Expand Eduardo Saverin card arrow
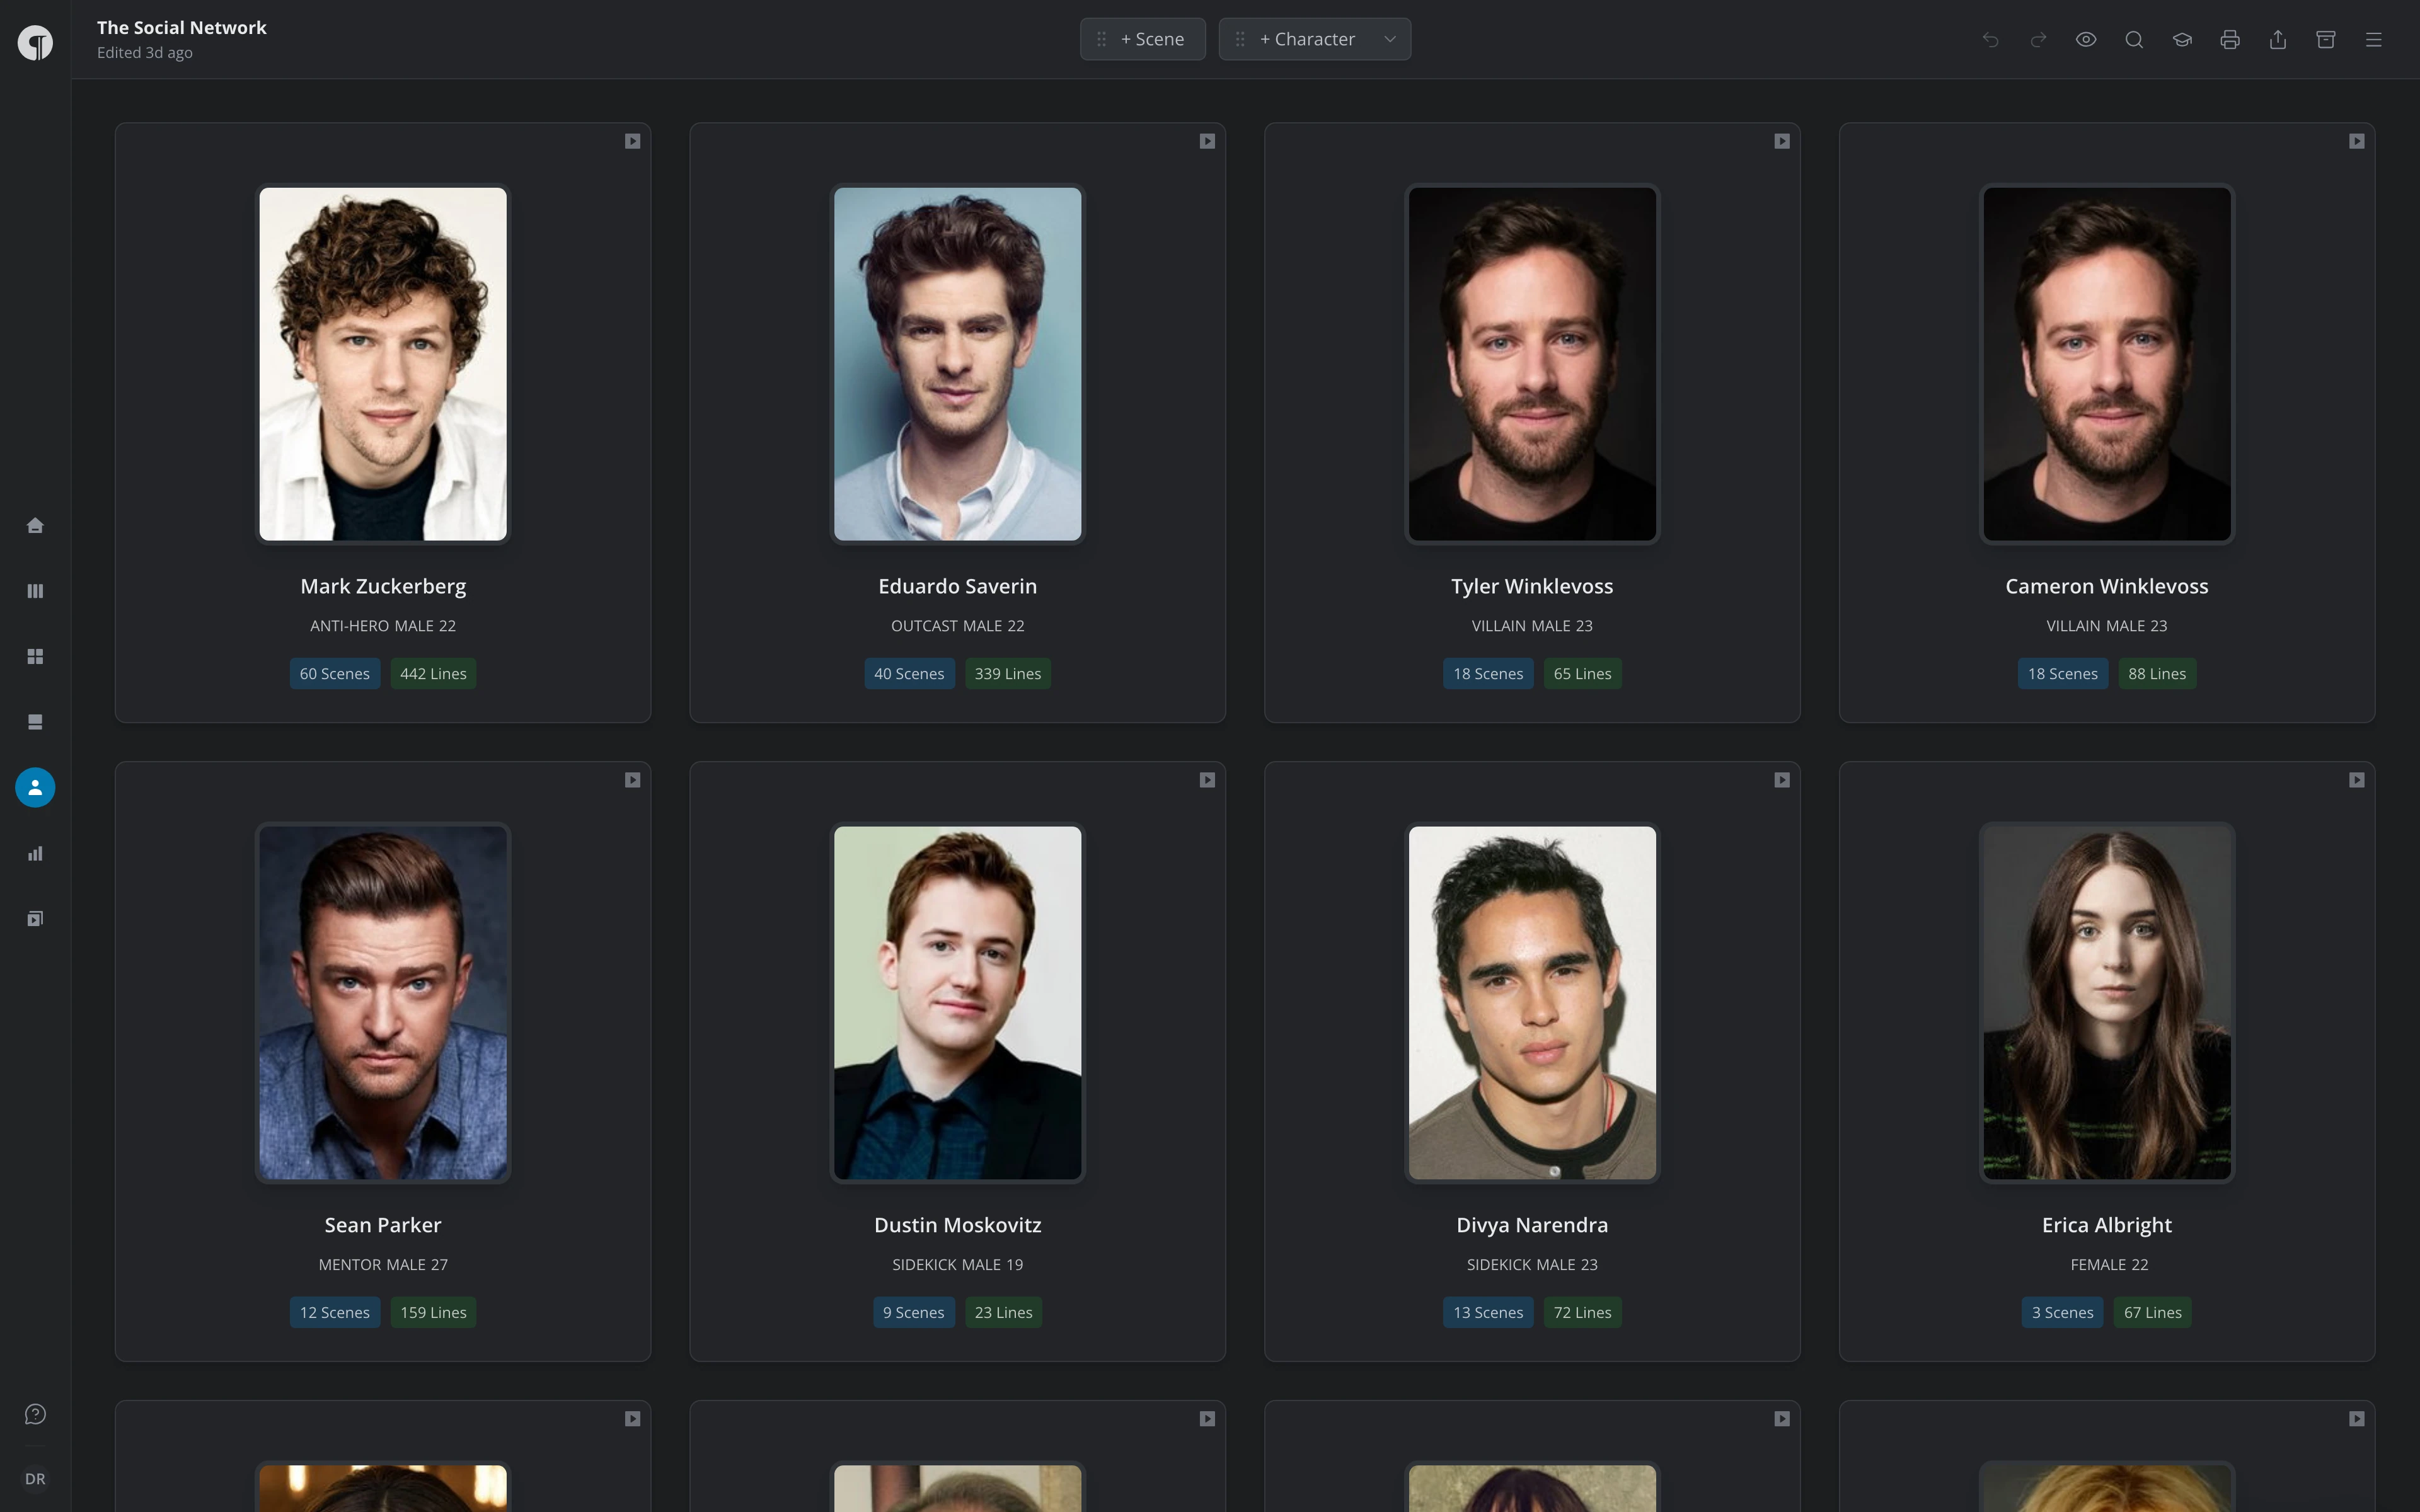 coord(1207,141)
